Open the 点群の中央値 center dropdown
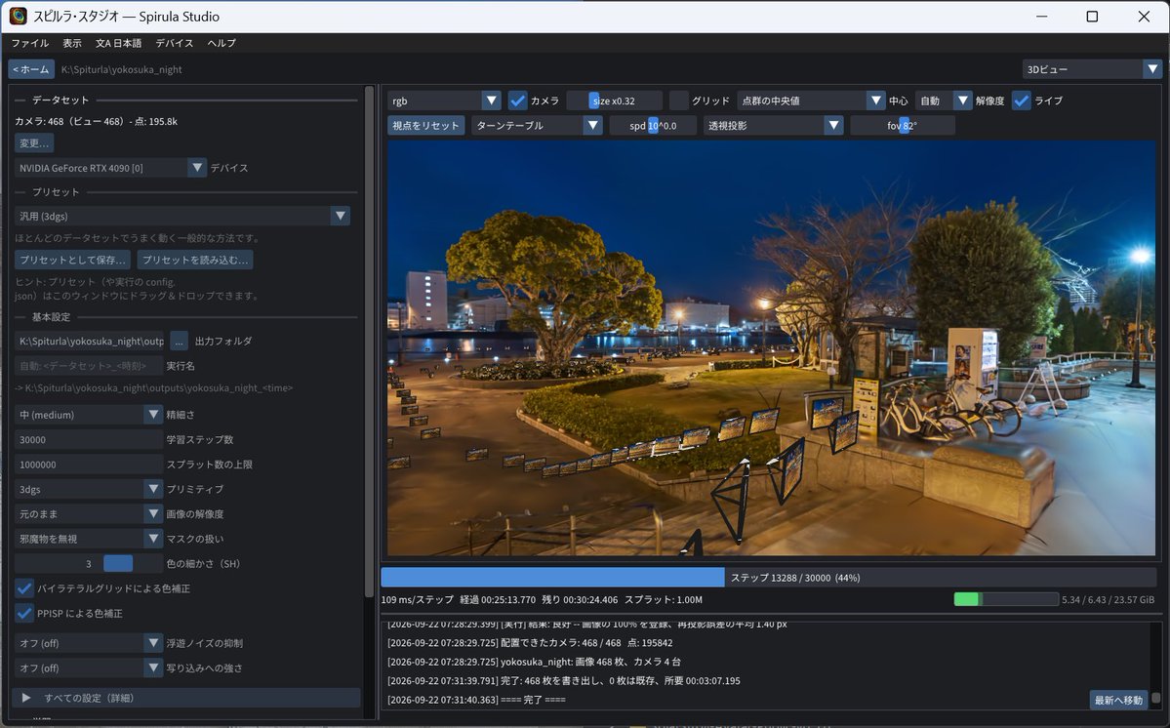The image size is (1170, 728). coord(811,101)
